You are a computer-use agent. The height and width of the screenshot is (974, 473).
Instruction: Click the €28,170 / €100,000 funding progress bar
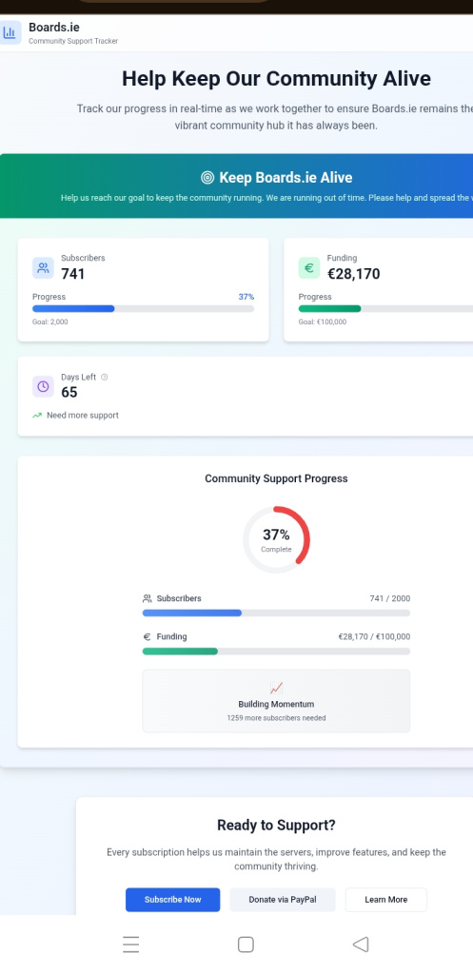click(276, 651)
